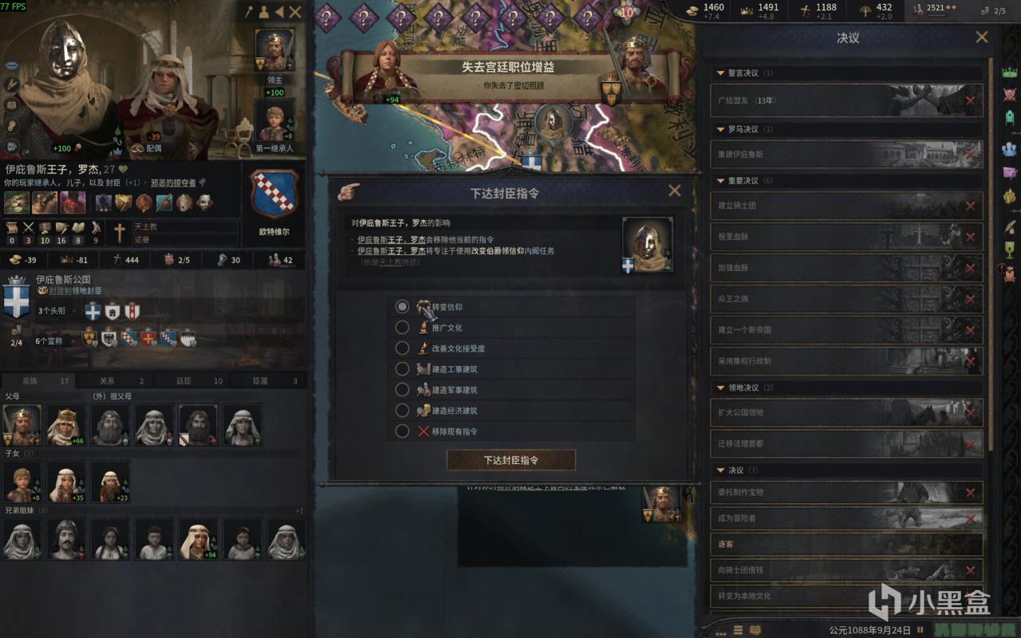Select 推广文化 radio option

403,327
